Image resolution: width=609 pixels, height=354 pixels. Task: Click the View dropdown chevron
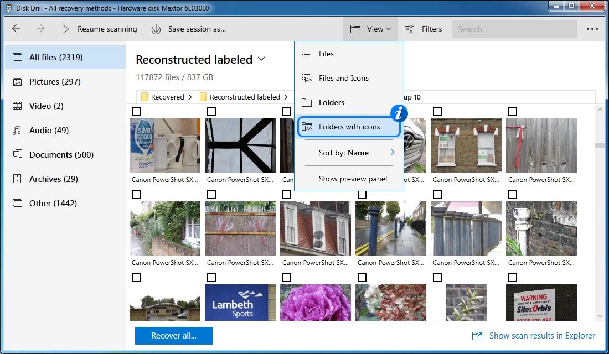(389, 29)
